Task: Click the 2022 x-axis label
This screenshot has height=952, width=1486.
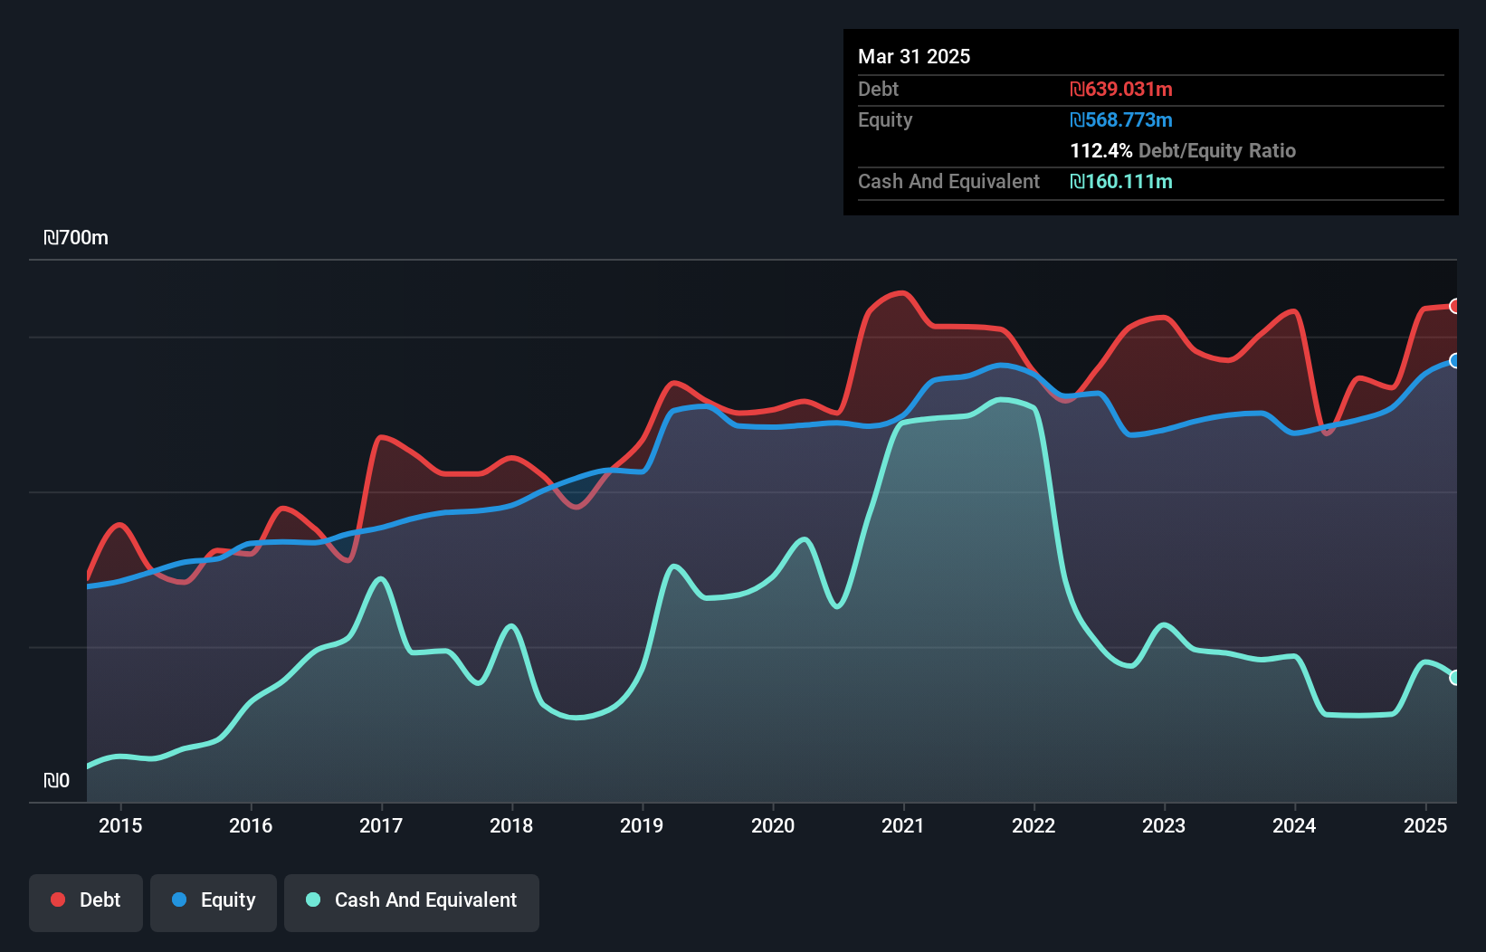Action: (1034, 825)
